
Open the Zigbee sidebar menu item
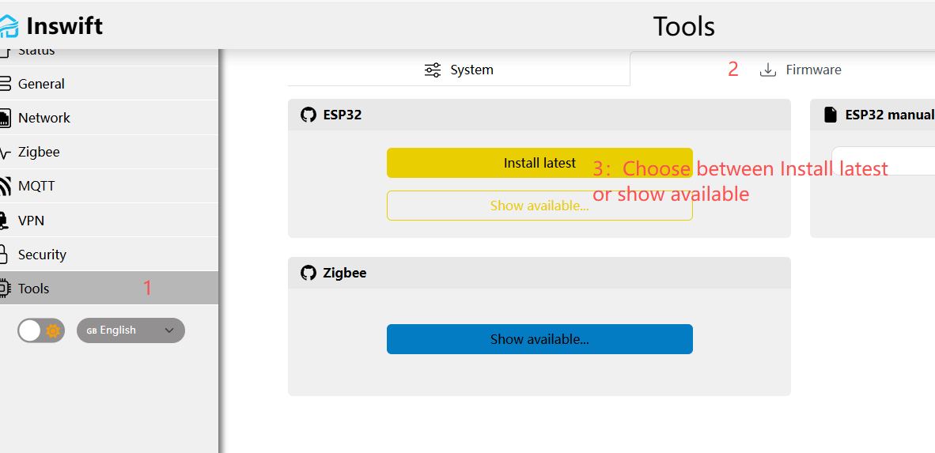point(109,152)
